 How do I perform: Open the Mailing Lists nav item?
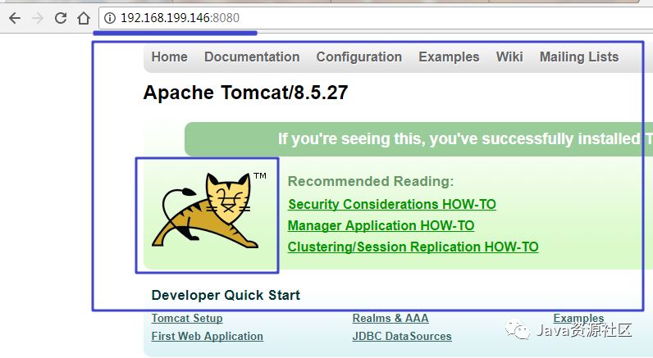click(579, 57)
